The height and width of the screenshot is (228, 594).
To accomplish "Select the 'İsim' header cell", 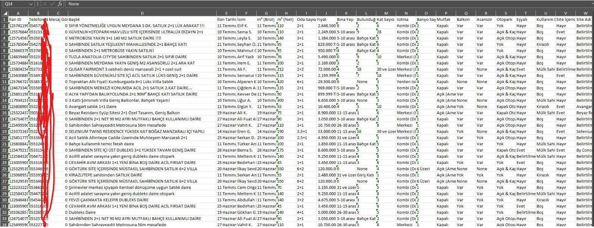I will click(x=247, y=19).
